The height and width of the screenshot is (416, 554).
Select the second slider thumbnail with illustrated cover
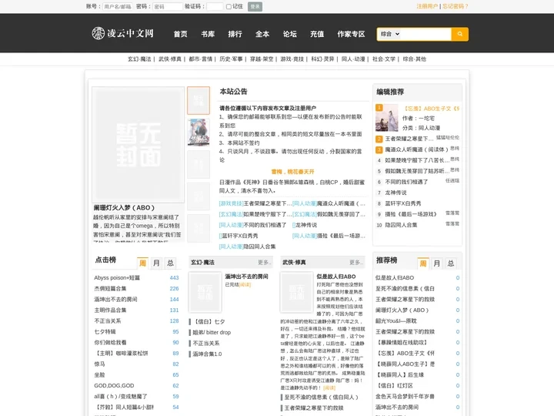[199, 133]
